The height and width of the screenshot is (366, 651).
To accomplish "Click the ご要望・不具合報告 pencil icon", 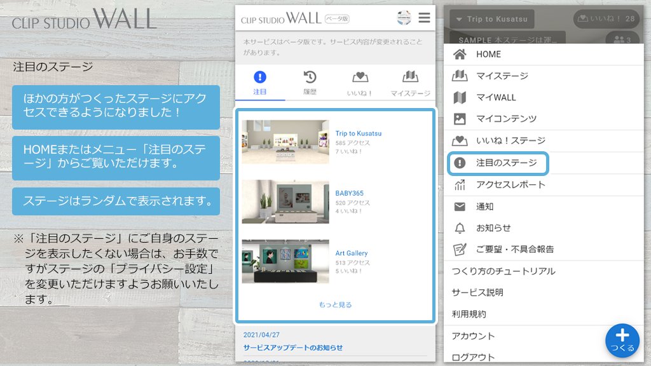I will click(460, 249).
